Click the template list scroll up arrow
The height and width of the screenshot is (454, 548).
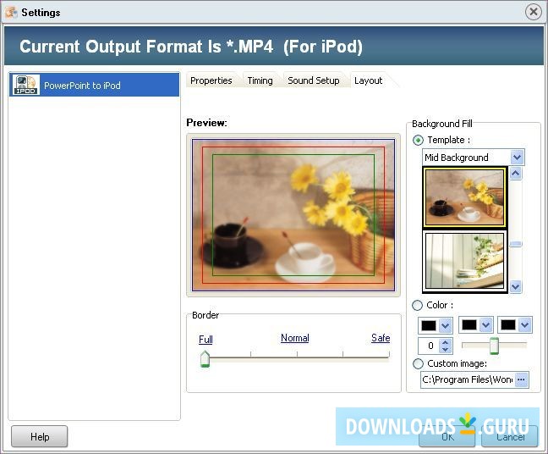click(516, 174)
